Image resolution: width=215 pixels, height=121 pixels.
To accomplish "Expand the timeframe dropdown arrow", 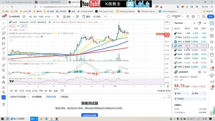I will [x=52, y=16].
